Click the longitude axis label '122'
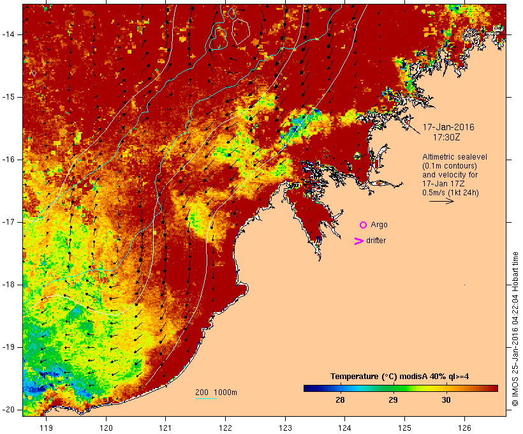Image resolution: width=523 pixels, height=434 pixels. [x=226, y=428]
